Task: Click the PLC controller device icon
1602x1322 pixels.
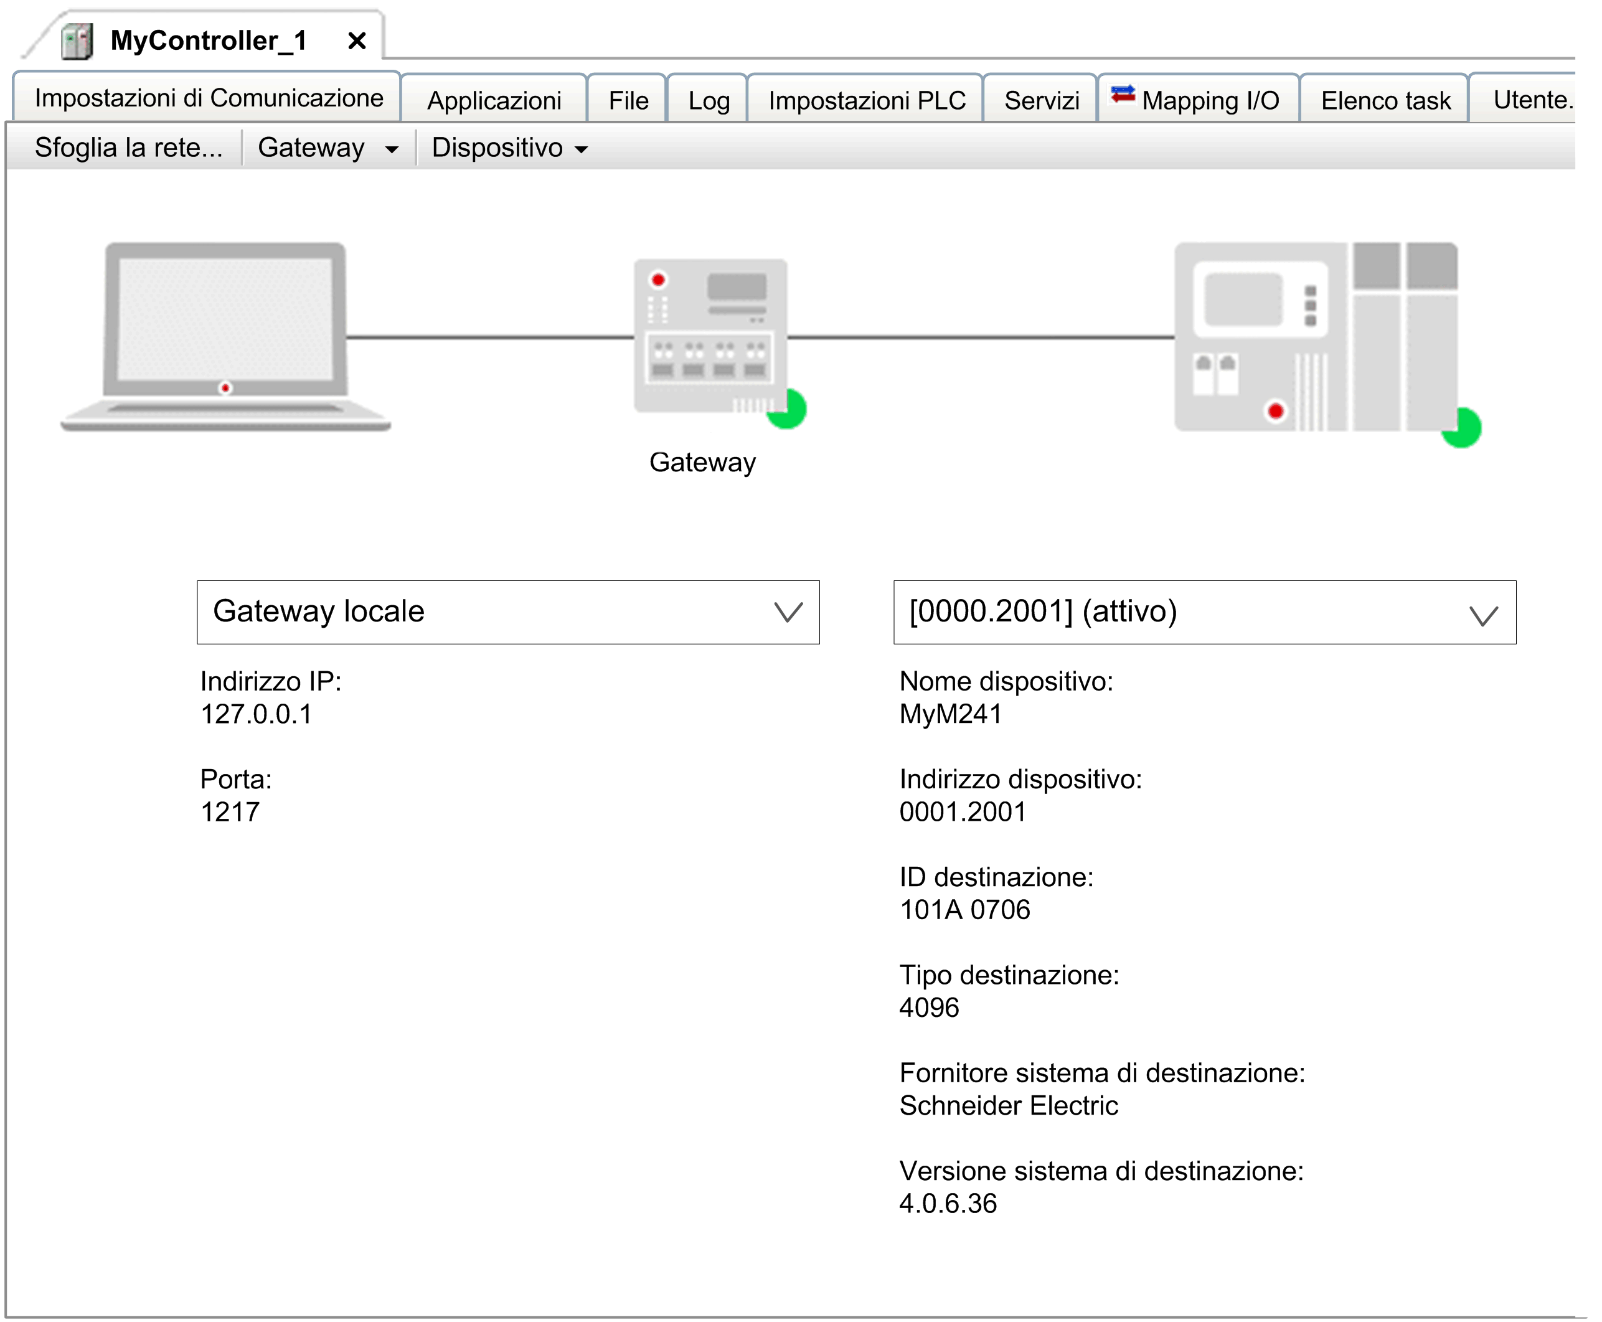Action: 1315,337
